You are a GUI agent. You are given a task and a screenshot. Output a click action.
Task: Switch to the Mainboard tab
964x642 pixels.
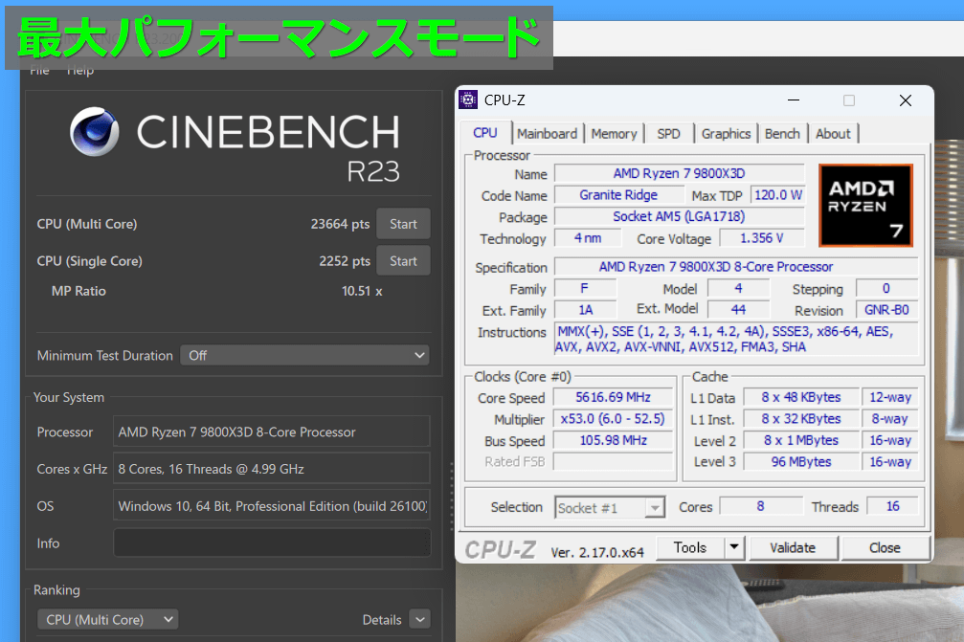coord(547,134)
